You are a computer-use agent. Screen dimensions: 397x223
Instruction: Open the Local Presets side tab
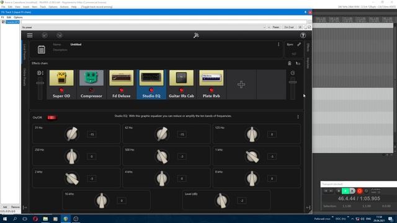(x=25, y=52)
